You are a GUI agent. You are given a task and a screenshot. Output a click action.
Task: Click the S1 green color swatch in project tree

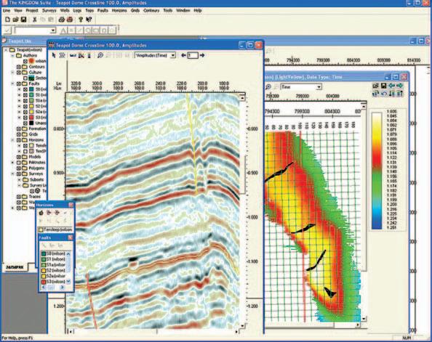point(31,95)
